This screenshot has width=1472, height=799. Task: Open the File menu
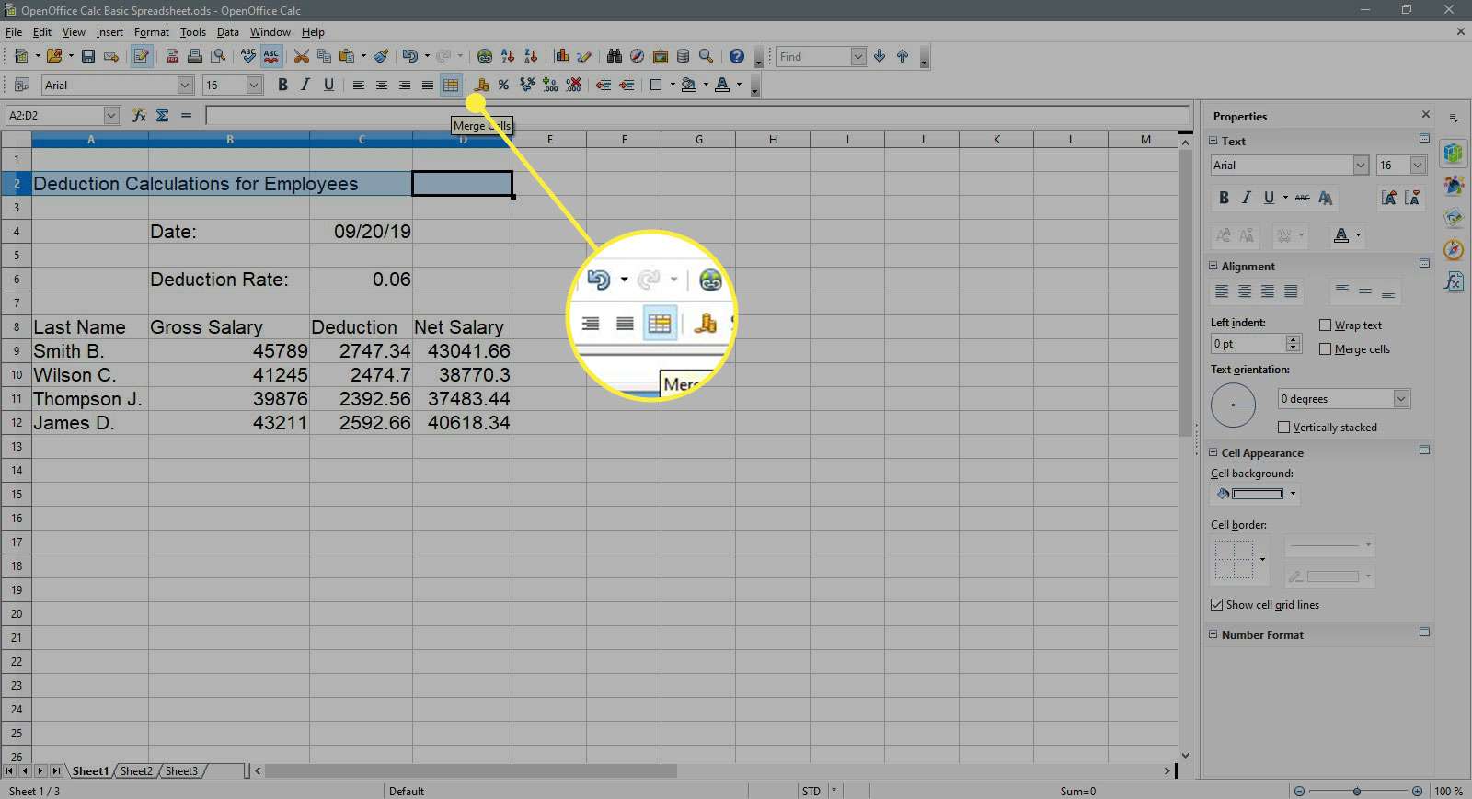click(14, 32)
